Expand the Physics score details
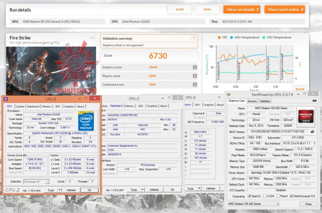The width and height of the screenshot is (322, 213). point(195,76)
